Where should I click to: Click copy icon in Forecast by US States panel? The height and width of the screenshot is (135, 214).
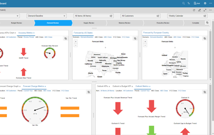pyautogui.click(x=135, y=38)
